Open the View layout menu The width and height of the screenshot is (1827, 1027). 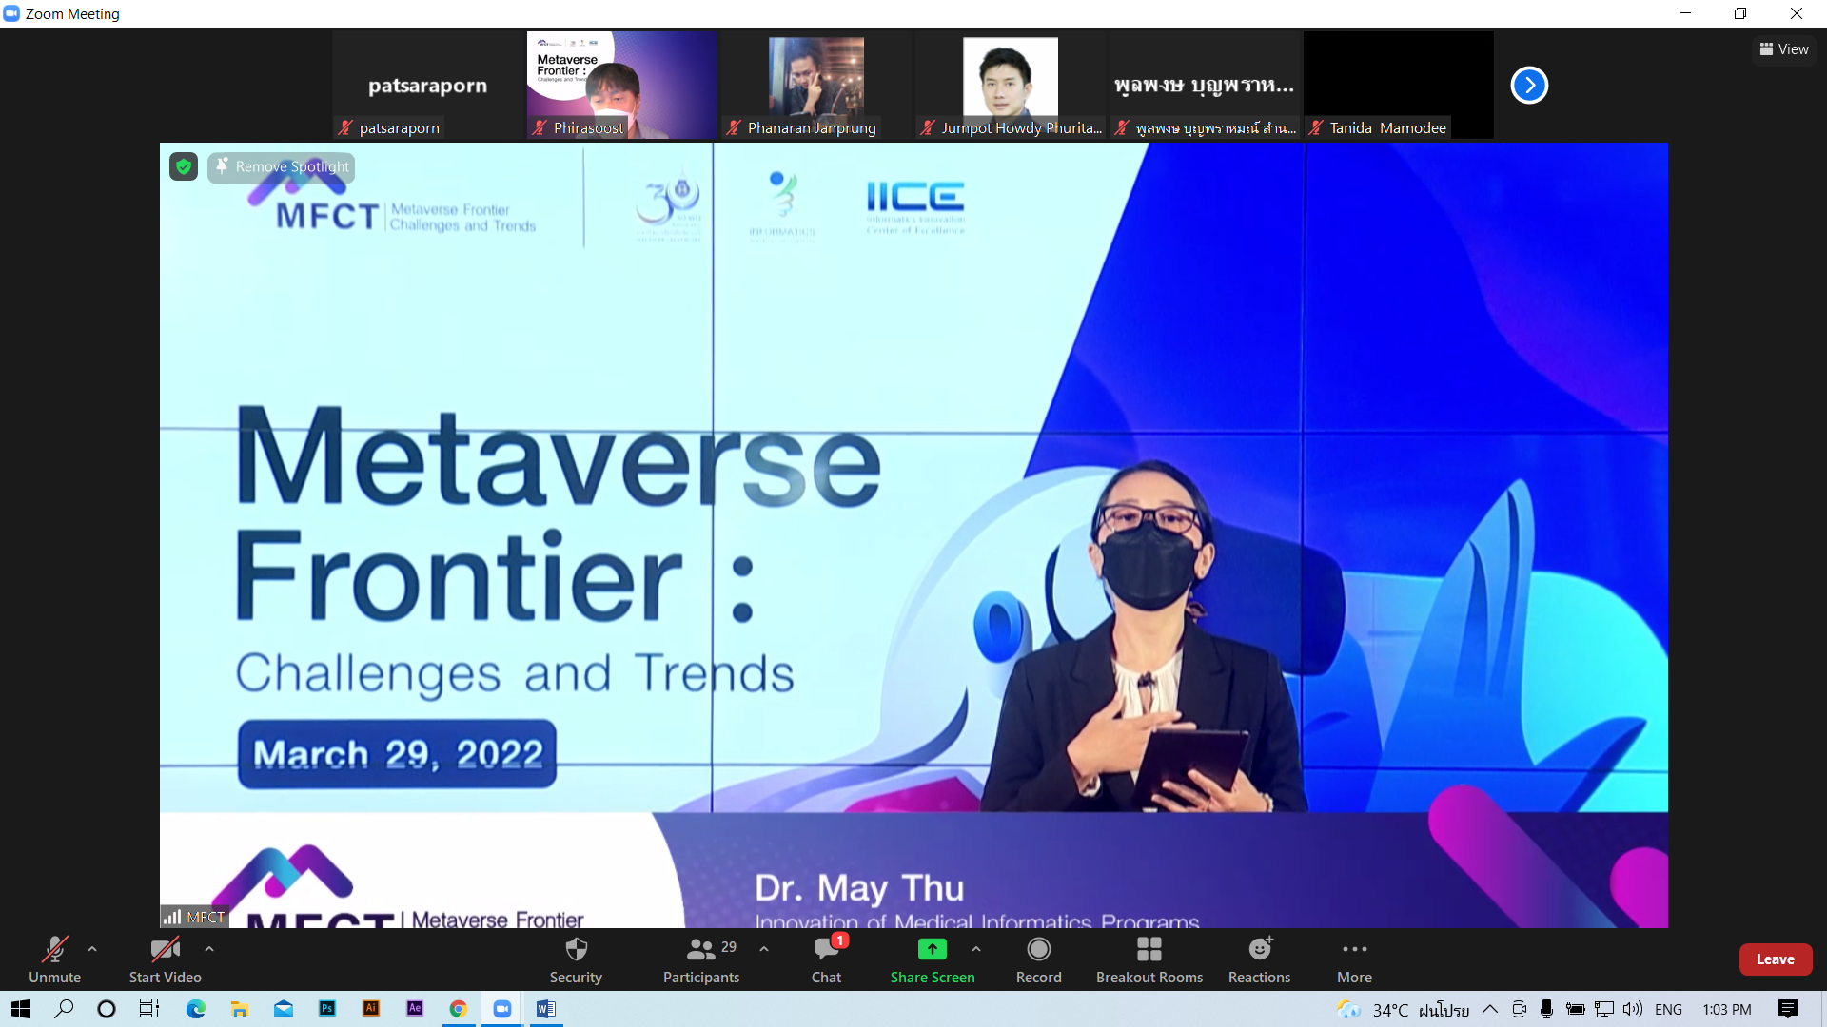(x=1784, y=49)
